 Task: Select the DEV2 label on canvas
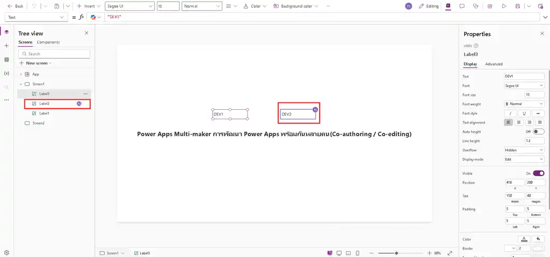click(298, 115)
